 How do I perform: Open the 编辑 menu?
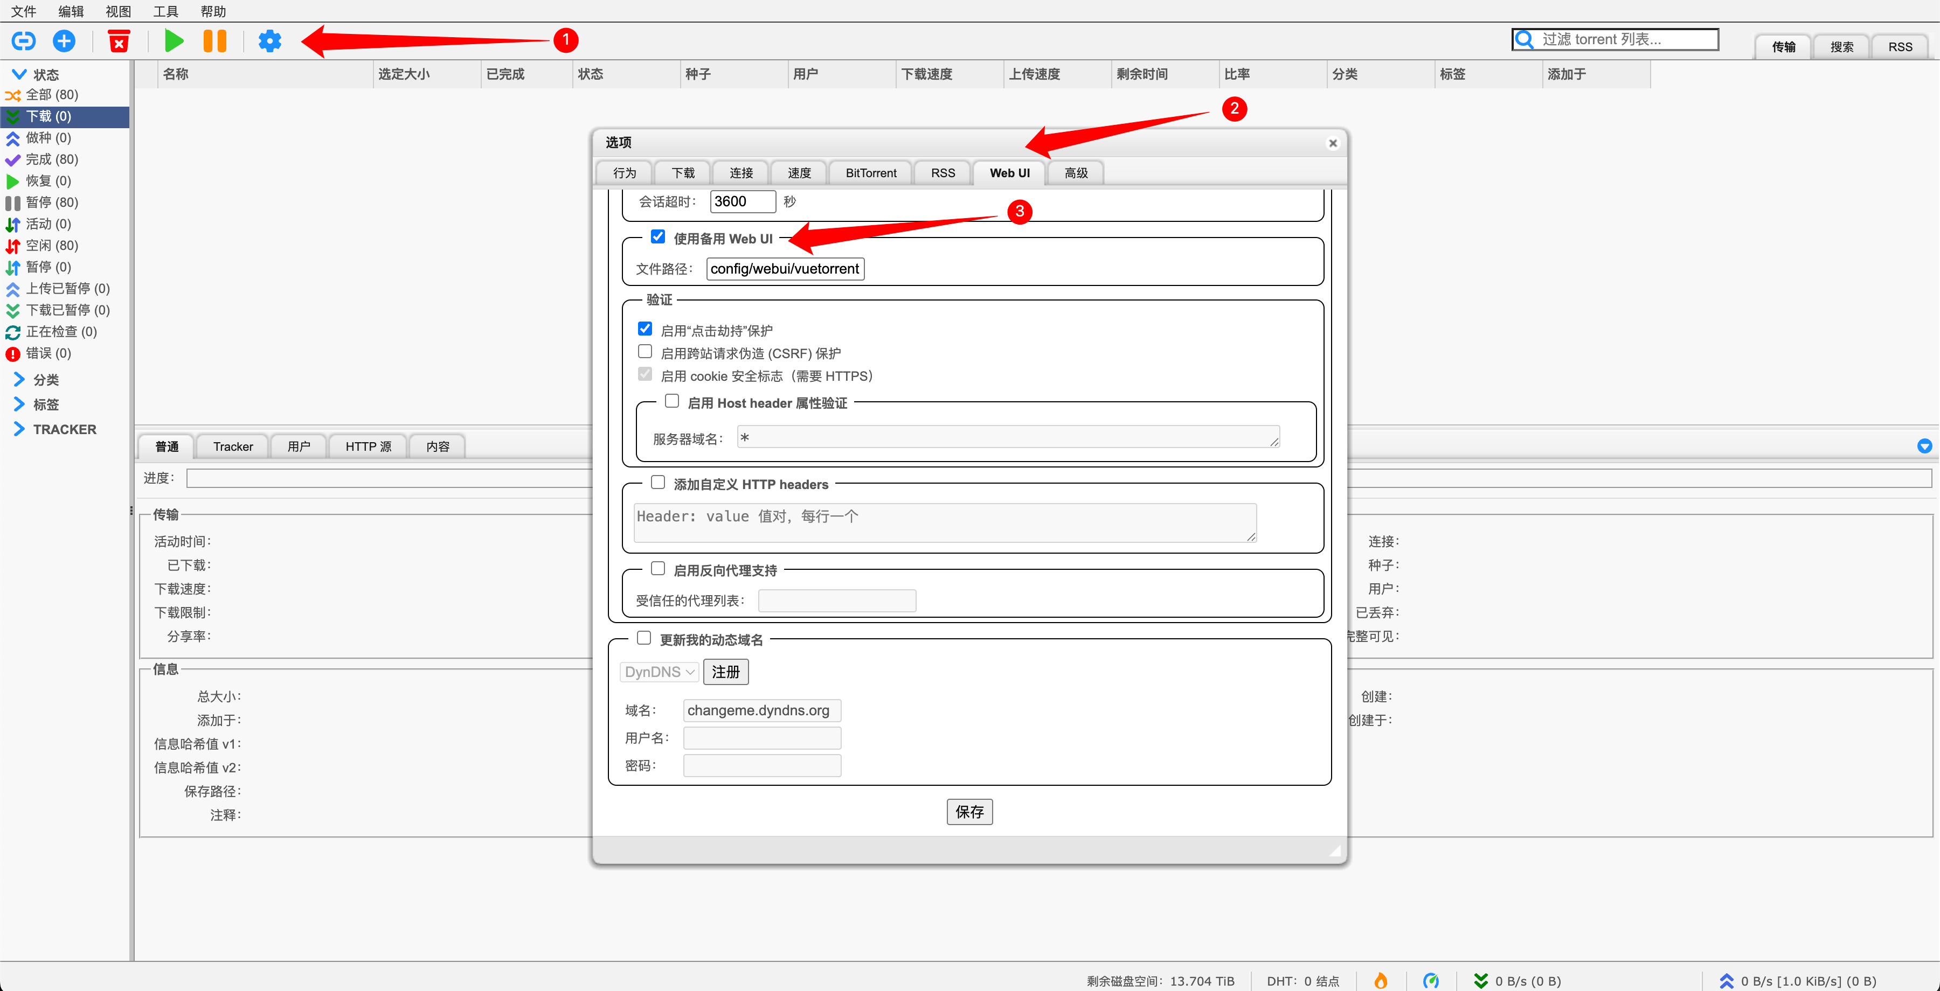(x=71, y=11)
